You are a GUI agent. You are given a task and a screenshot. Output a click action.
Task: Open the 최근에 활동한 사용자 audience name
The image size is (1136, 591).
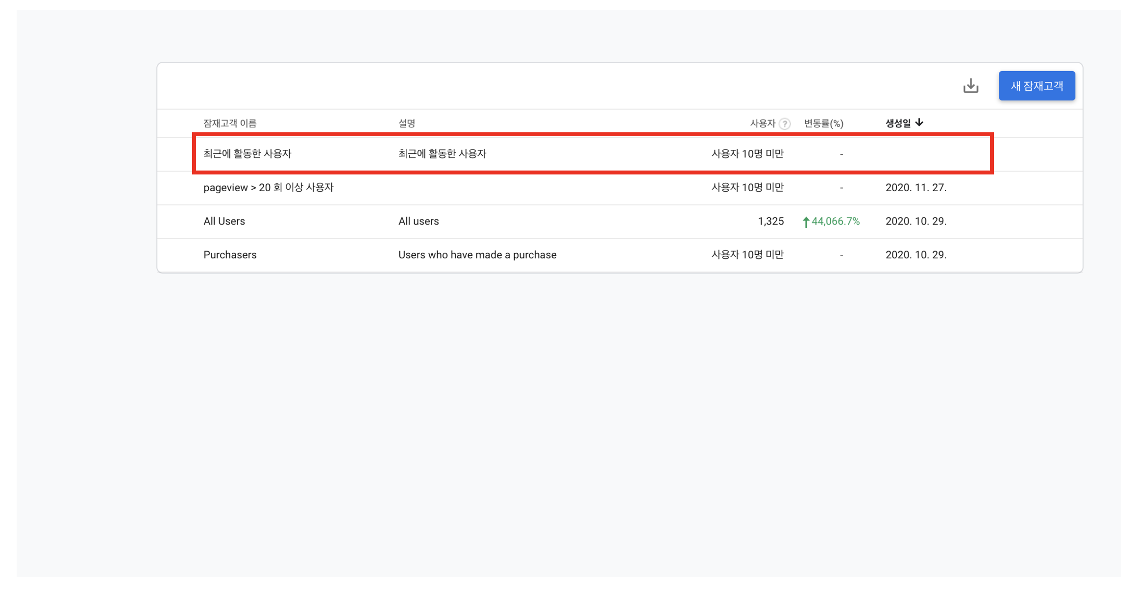pos(247,154)
